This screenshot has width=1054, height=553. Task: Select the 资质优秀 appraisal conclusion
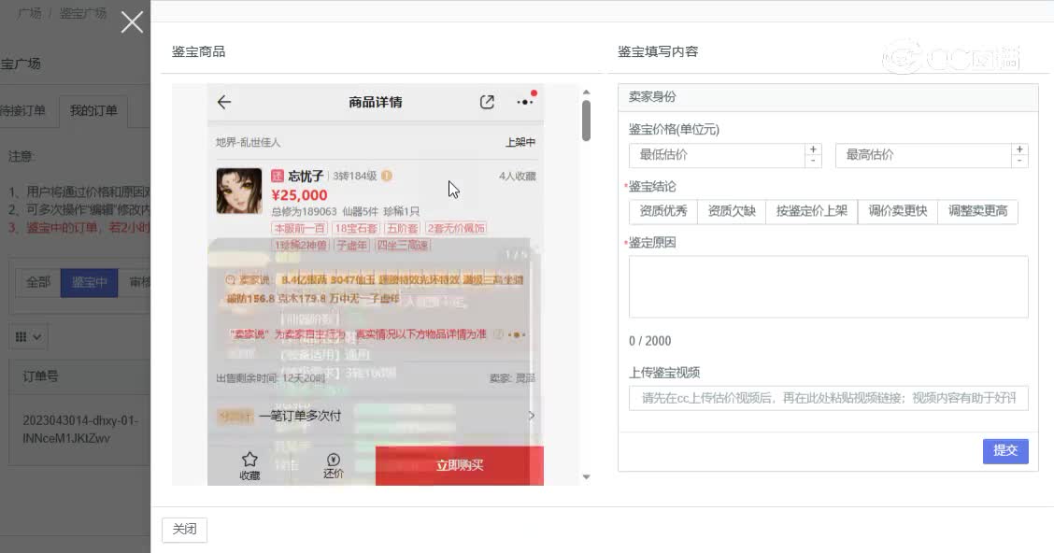pos(662,211)
